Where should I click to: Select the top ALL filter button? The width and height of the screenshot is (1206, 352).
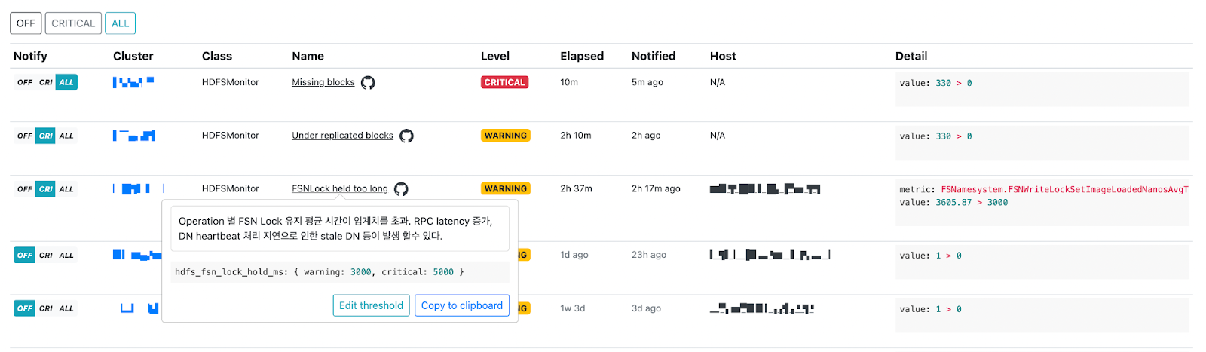121,23
